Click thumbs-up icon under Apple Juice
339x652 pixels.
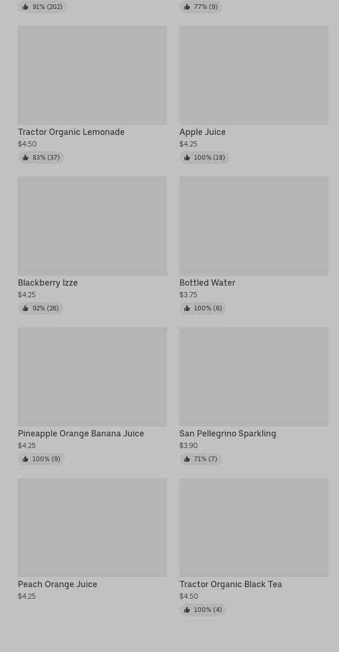pos(187,158)
